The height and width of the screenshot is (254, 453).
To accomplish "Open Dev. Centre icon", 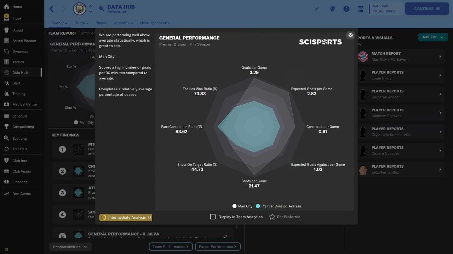I will pyautogui.click(x=6, y=194).
